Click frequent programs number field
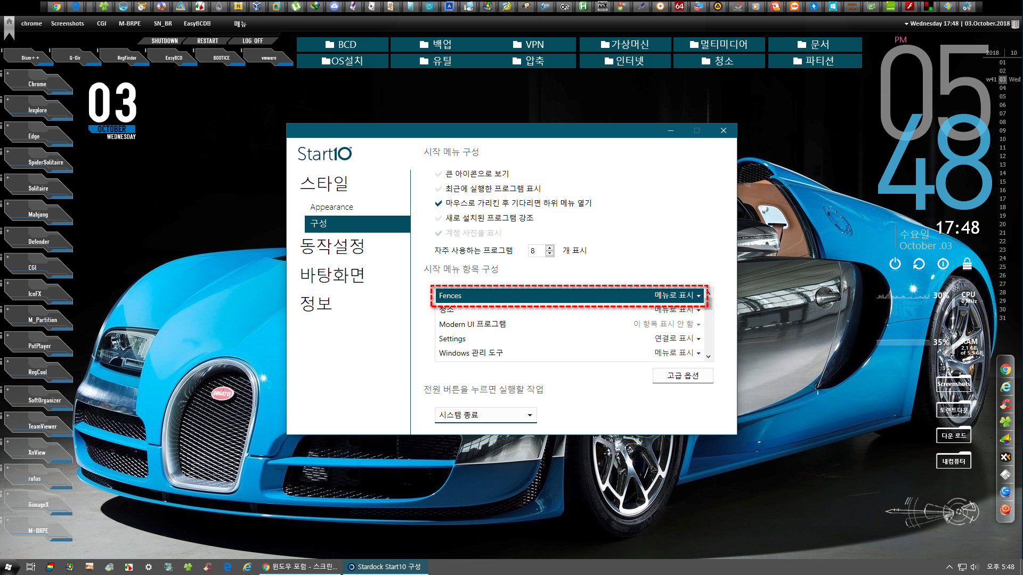This screenshot has width=1023, height=575. tap(537, 251)
